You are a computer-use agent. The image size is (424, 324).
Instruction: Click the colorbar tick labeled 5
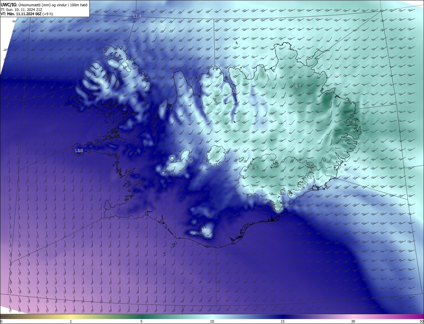click(x=141, y=321)
